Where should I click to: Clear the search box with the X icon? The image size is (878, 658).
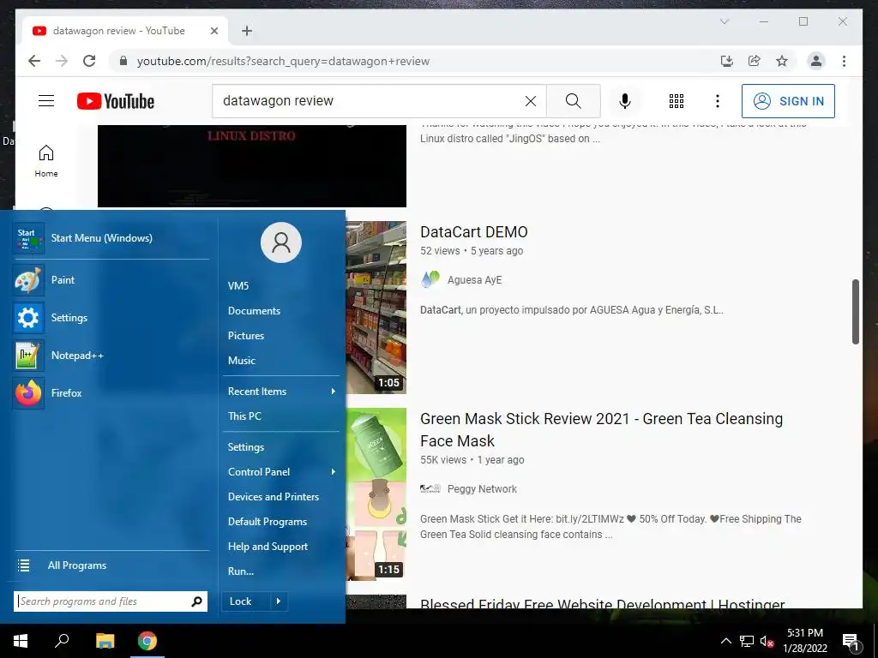[x=530, y=101]
